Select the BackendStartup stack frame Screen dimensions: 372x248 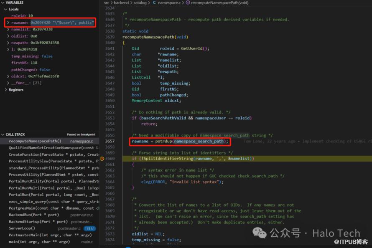point(38,222)
